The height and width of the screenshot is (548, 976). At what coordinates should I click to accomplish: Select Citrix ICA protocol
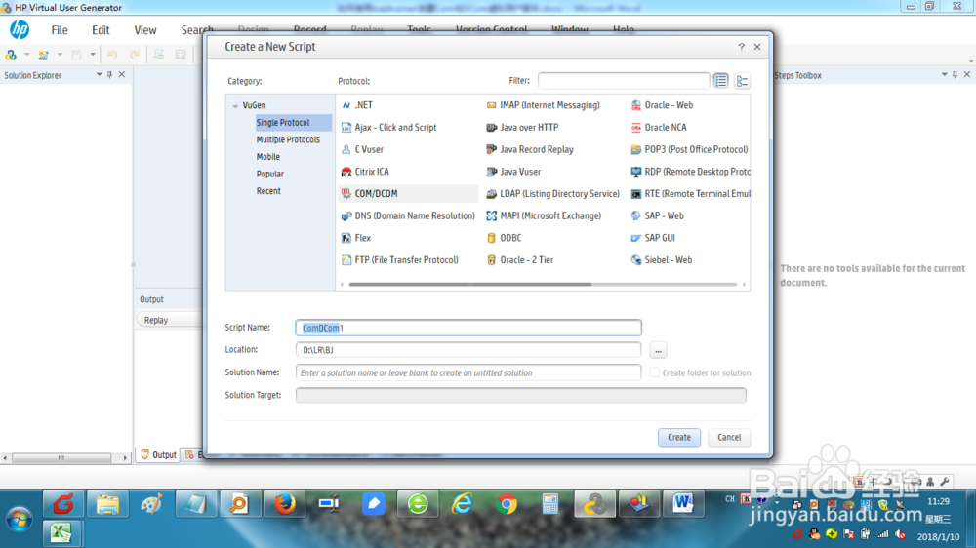coord(365,171)
